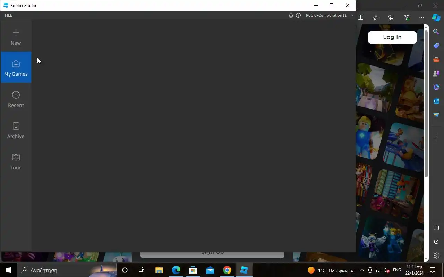Open Windows notification center icon
The height and width of the screenshot is (277, 444).
point(433,270)
